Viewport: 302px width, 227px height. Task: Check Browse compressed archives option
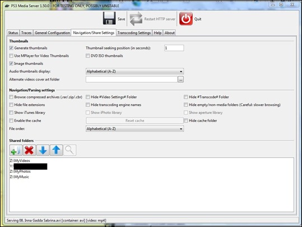pyautogui.click(x=11, y=97)
